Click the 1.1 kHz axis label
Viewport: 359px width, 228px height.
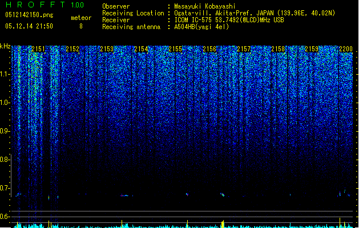(5, 74)
